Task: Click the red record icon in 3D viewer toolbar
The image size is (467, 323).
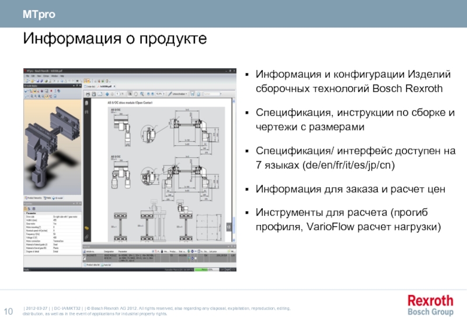Action: coord(51,91)
